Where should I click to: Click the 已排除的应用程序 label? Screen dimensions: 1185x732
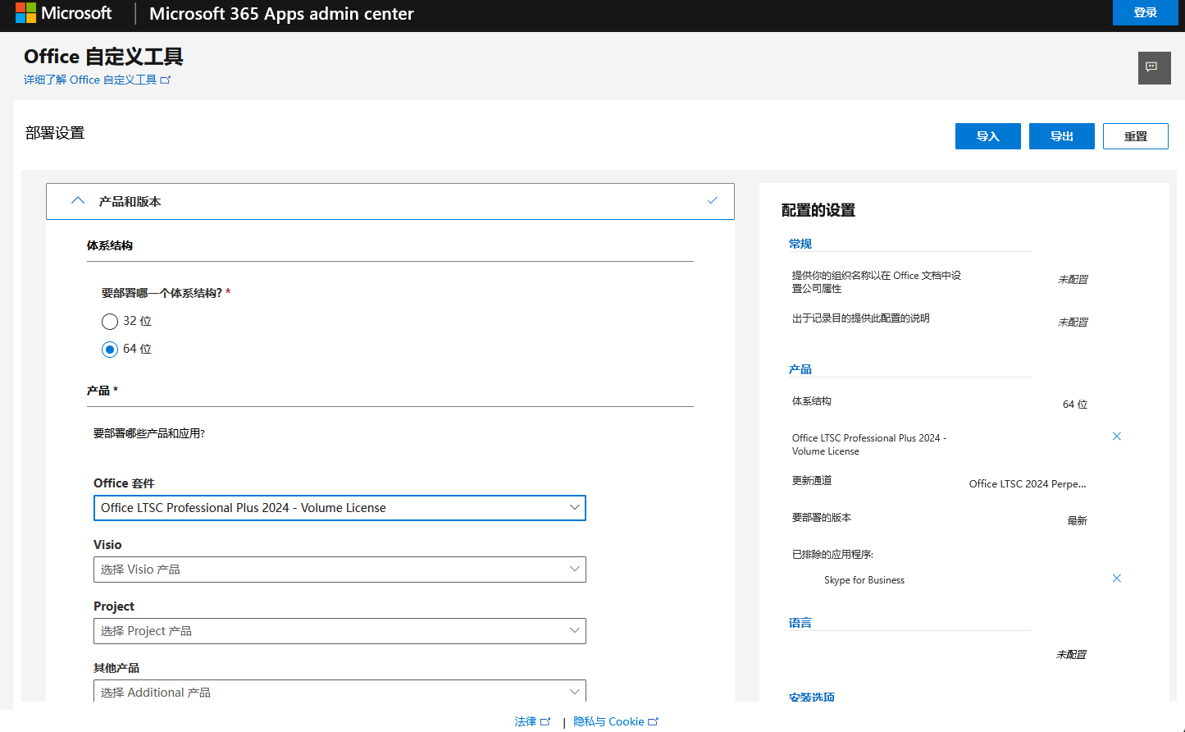point(832,555)
